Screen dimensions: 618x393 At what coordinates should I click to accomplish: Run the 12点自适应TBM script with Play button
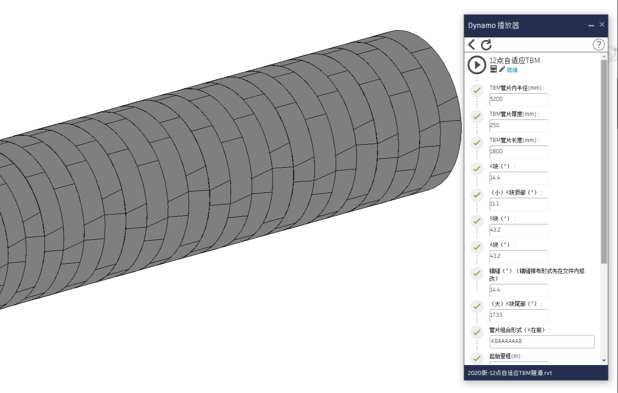point(477,64)
